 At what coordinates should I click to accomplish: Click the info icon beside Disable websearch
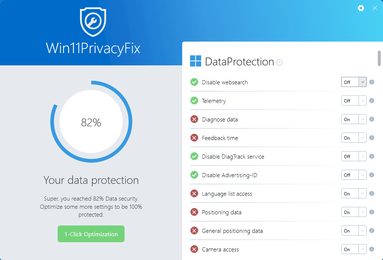click(371, 82)
